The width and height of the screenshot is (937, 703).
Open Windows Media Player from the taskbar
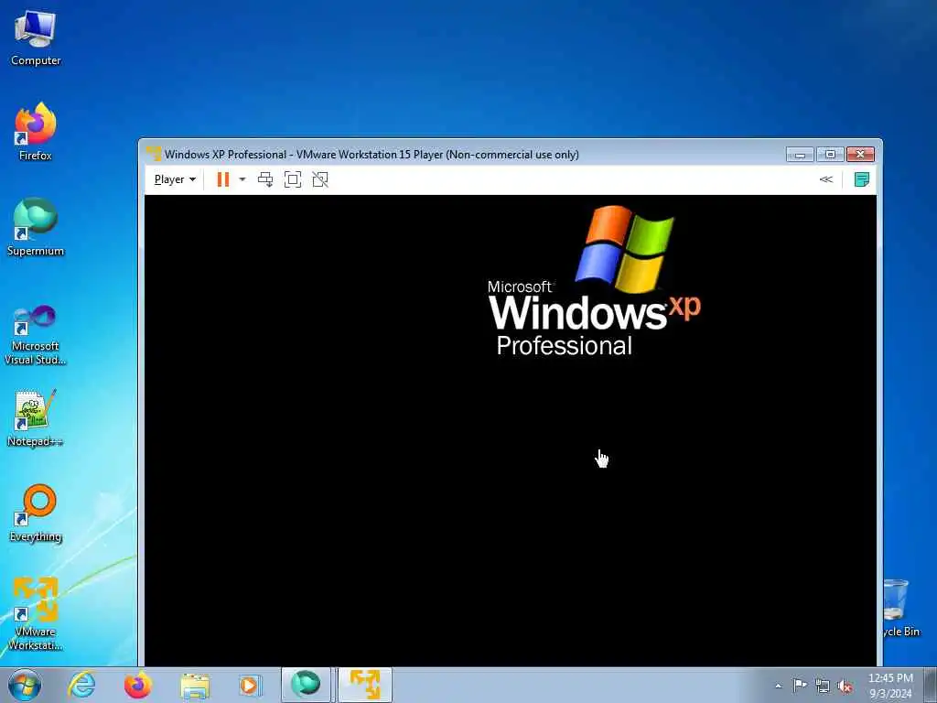pos(250,685)
